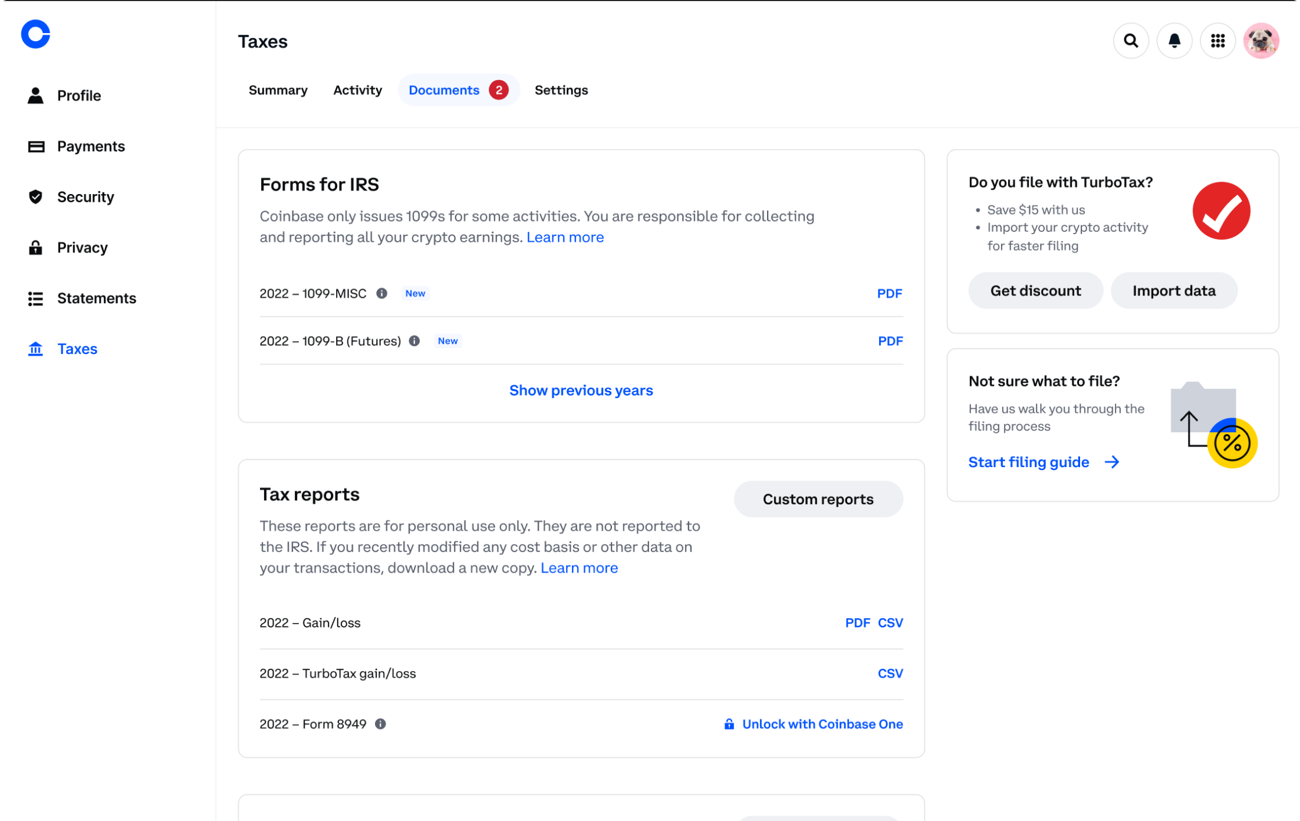Open Security section in sidebar

pos(85,197)
